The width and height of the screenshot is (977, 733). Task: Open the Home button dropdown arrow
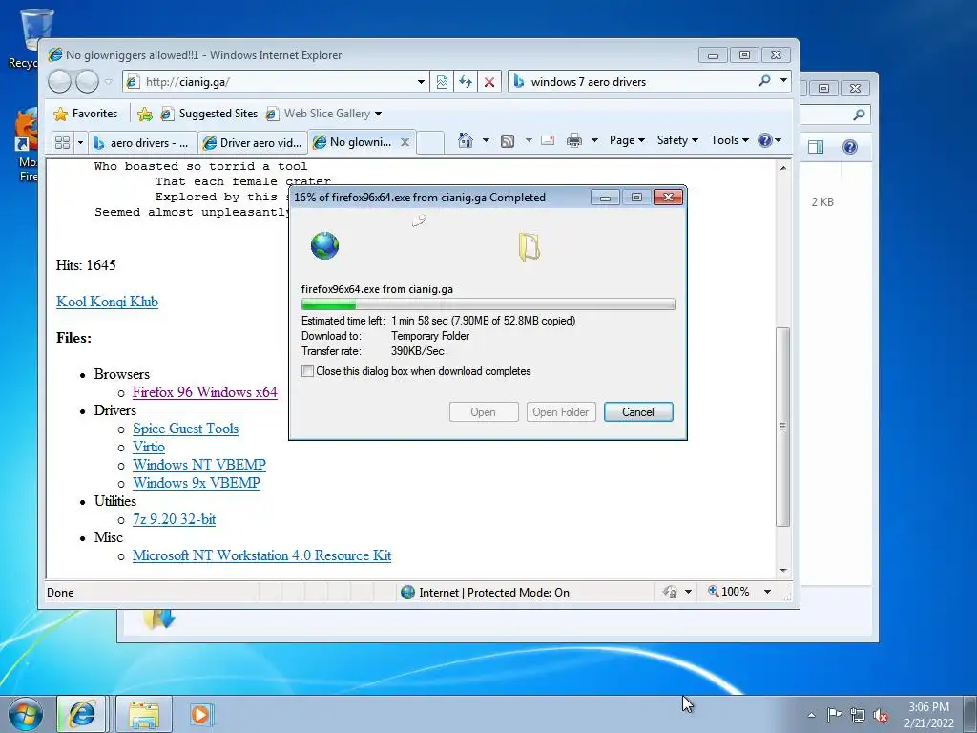tap(486, 140)
